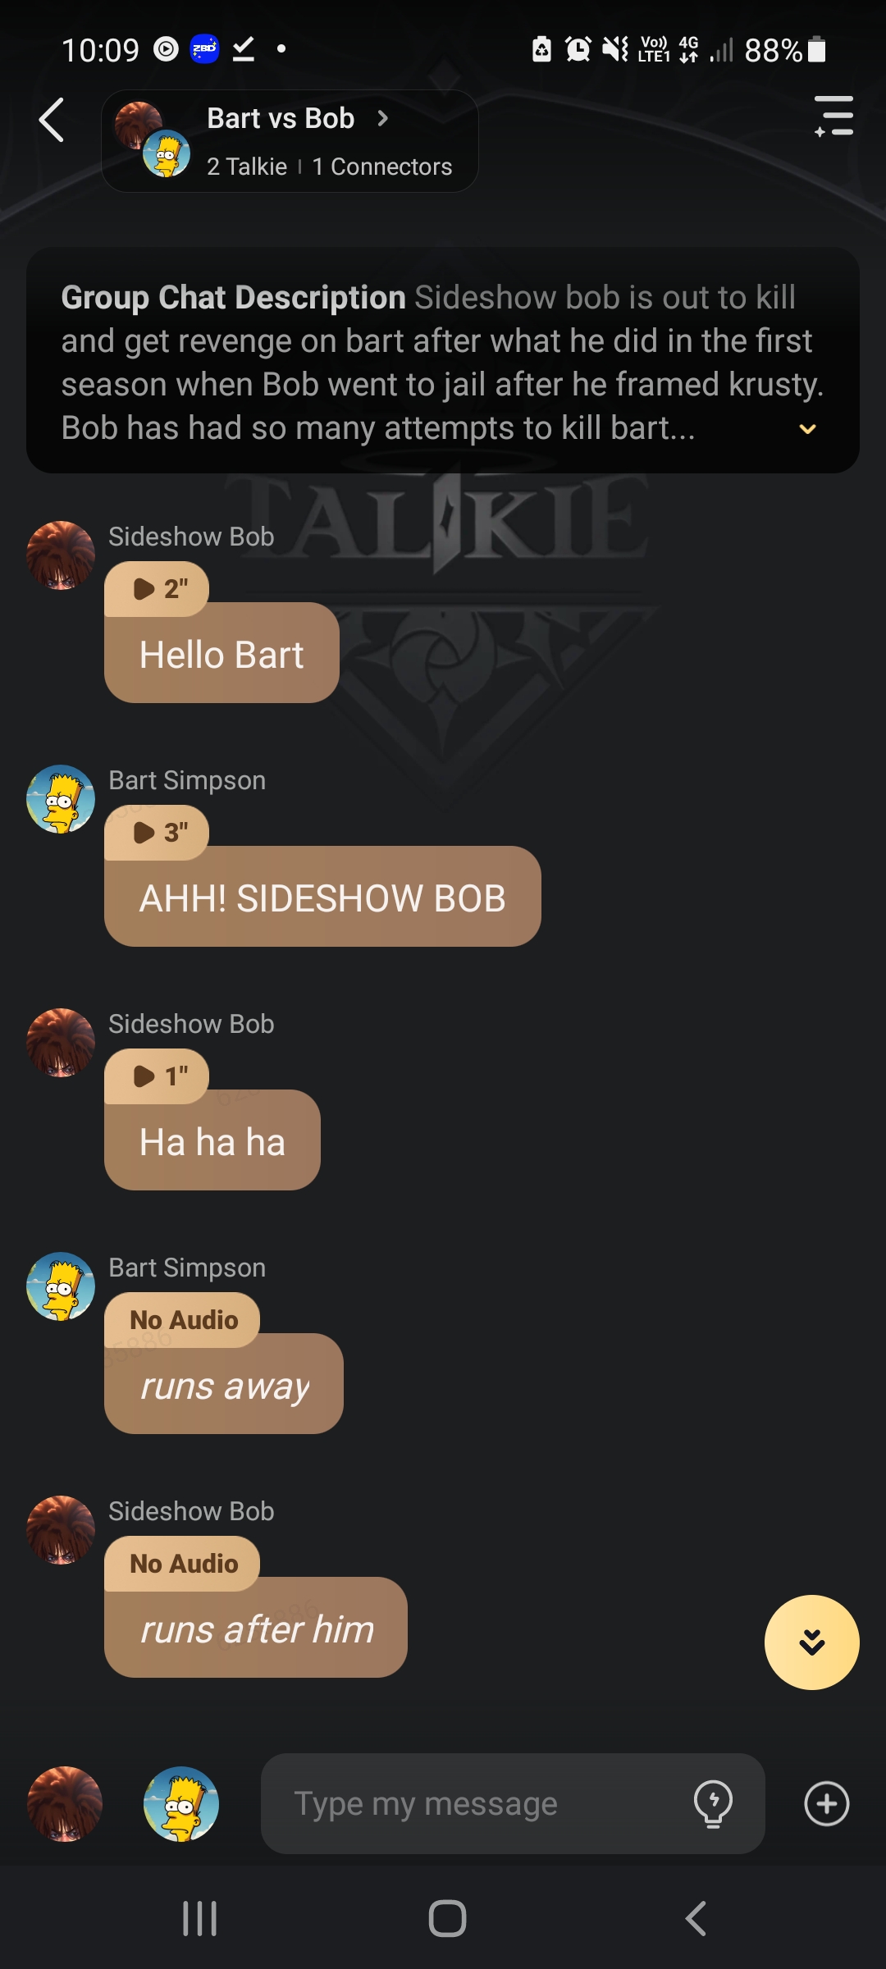Tap the No Audio tag on runs after him

pos(183,1563)
